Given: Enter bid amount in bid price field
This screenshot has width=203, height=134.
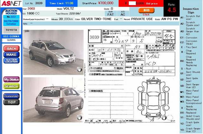Looking at the screenshot, I should coord(132,3).
